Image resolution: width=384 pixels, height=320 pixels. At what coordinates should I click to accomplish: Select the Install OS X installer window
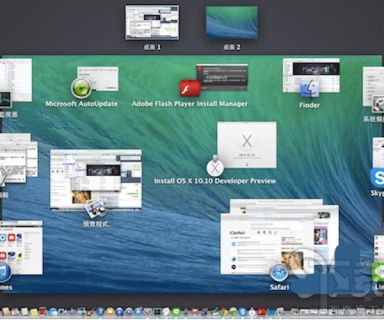[247, 145]
